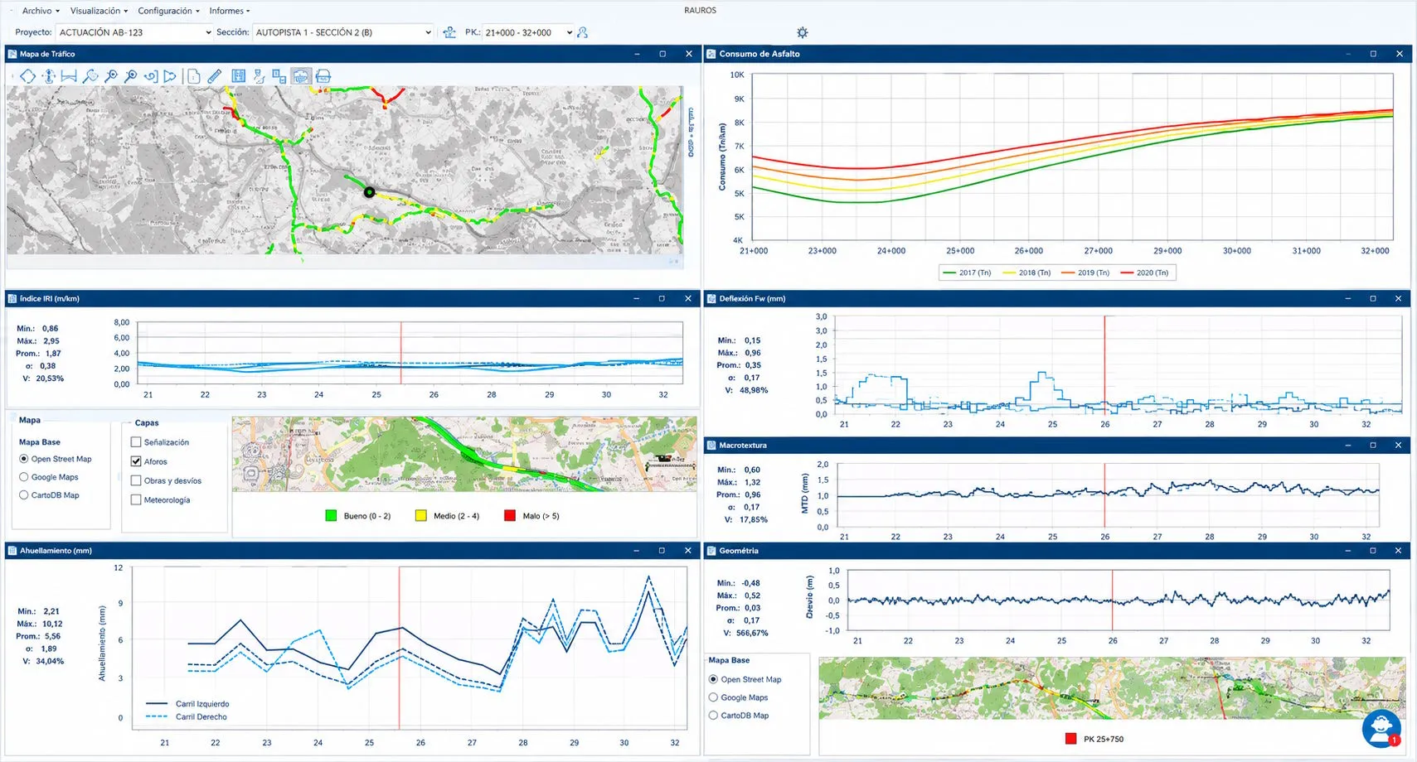Enable the Meteorología layer checkbox
This screenshot has width=1417, height=762.
click(x=136, y=499)
